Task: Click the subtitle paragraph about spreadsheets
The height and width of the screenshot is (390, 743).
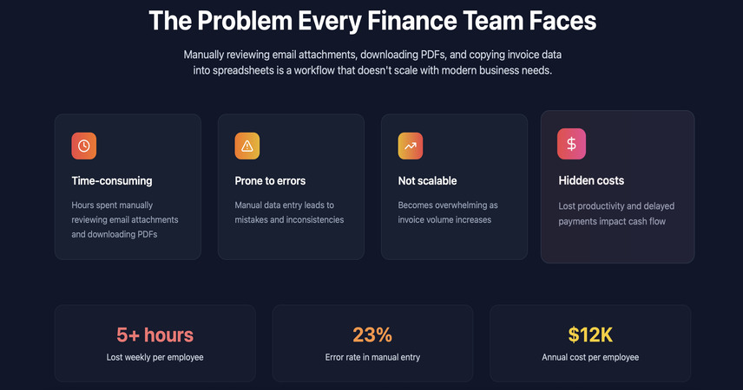Action: pyautogui.click(x=372, y=62)
